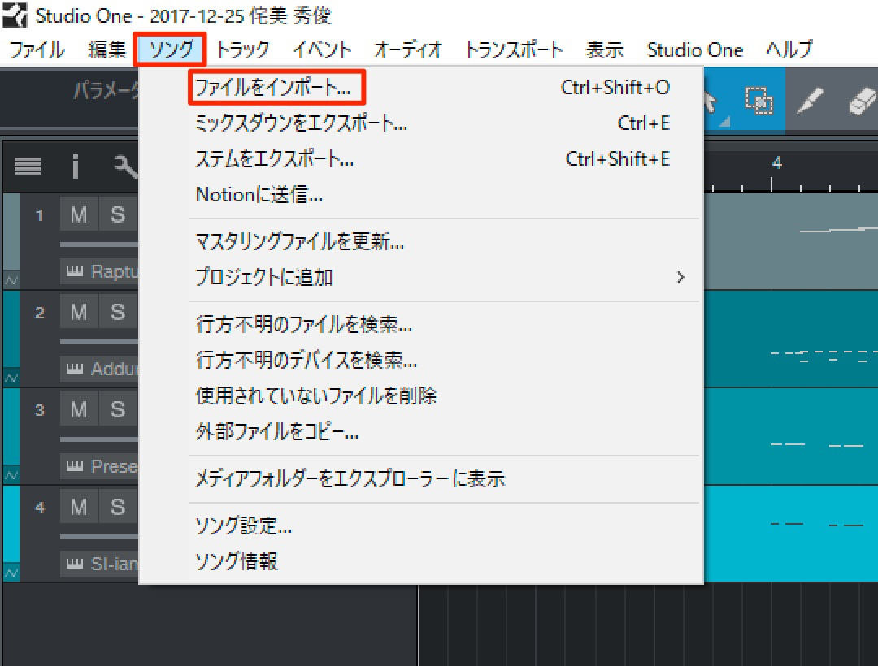The image size is (878, 666).
Task: Click the note event in track 2 lane
Action: point(823,357)
